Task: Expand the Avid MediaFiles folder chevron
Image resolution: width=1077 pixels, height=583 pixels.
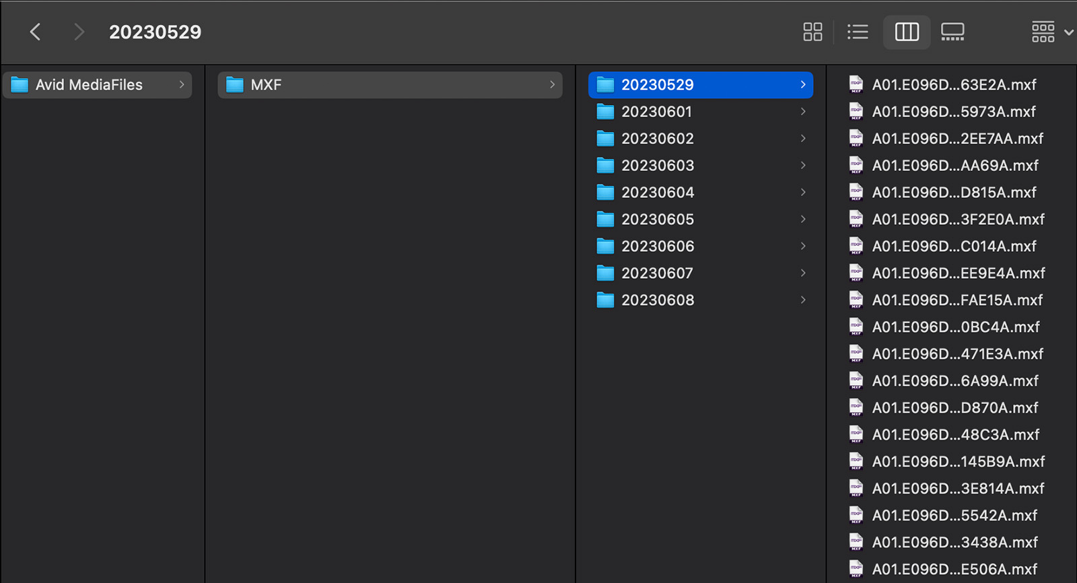Action: pyautogui.click(x=182, y=85)
